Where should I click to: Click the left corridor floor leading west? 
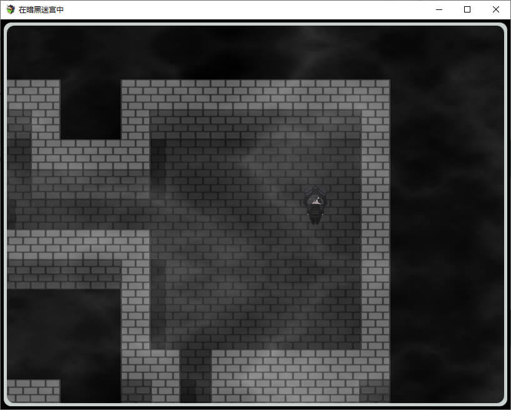coord(75,200)
